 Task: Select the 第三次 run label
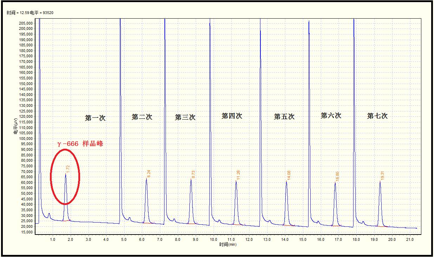tap(185, 117)
